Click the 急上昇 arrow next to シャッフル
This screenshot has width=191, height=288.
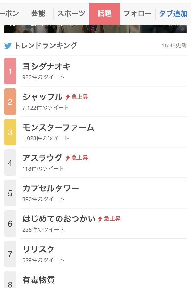[x=67, y=97]
